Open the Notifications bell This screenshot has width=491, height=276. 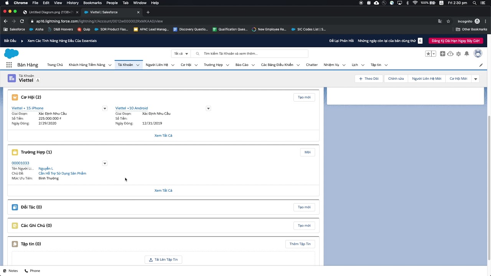tap(466, 54)
